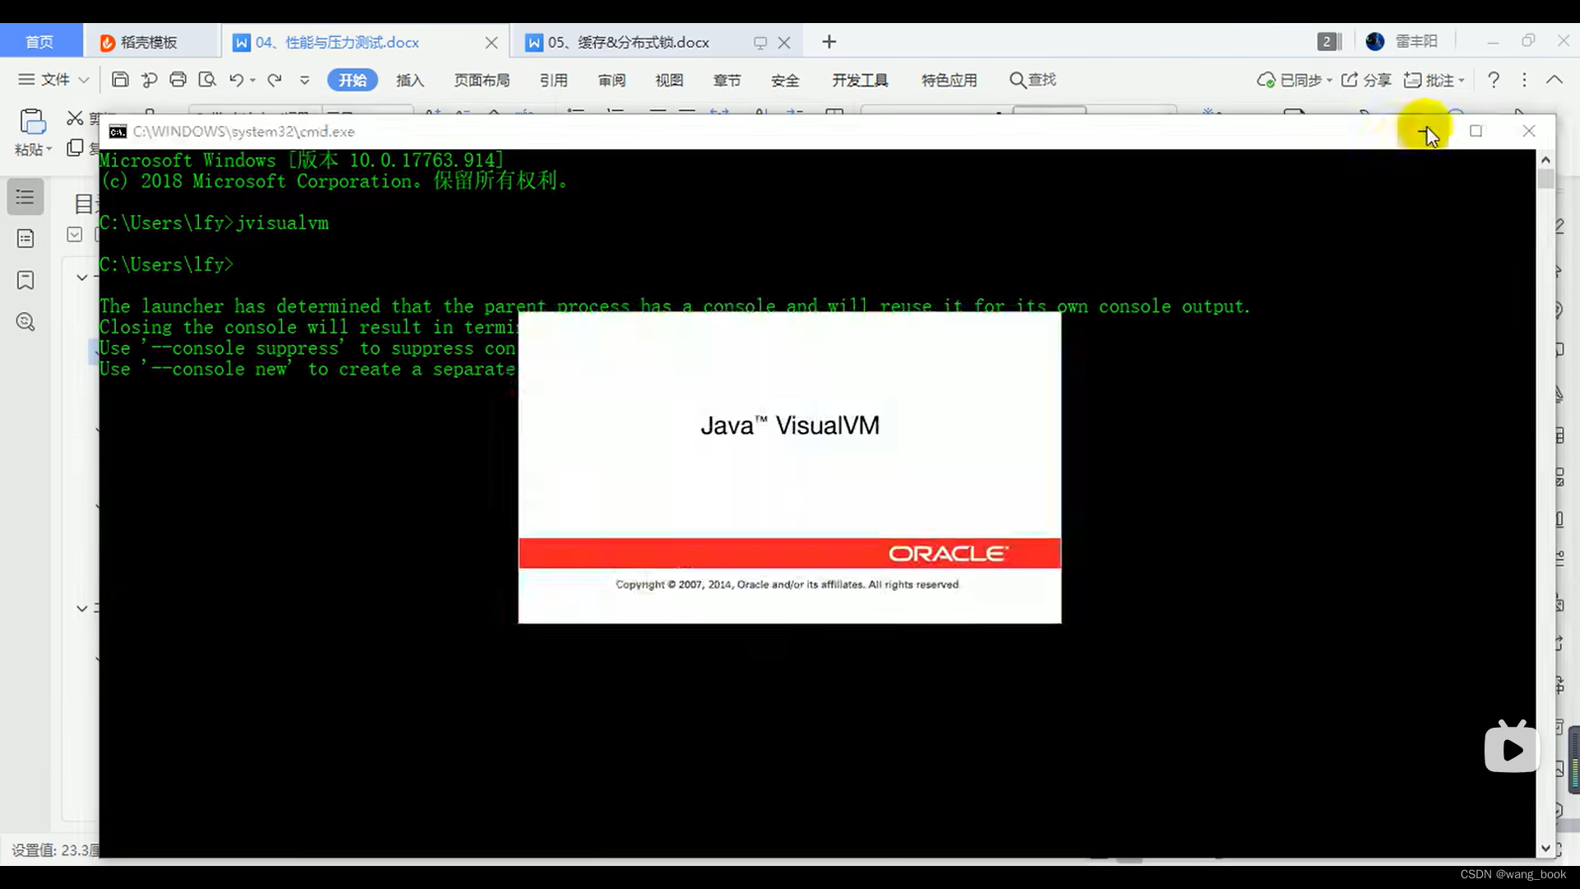Open the document page icon in sidebar

(26, 239)
